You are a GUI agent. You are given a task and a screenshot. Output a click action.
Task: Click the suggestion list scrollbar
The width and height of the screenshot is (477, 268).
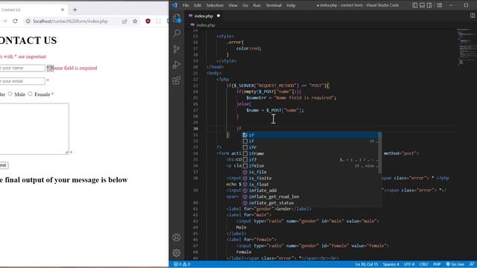379,153
